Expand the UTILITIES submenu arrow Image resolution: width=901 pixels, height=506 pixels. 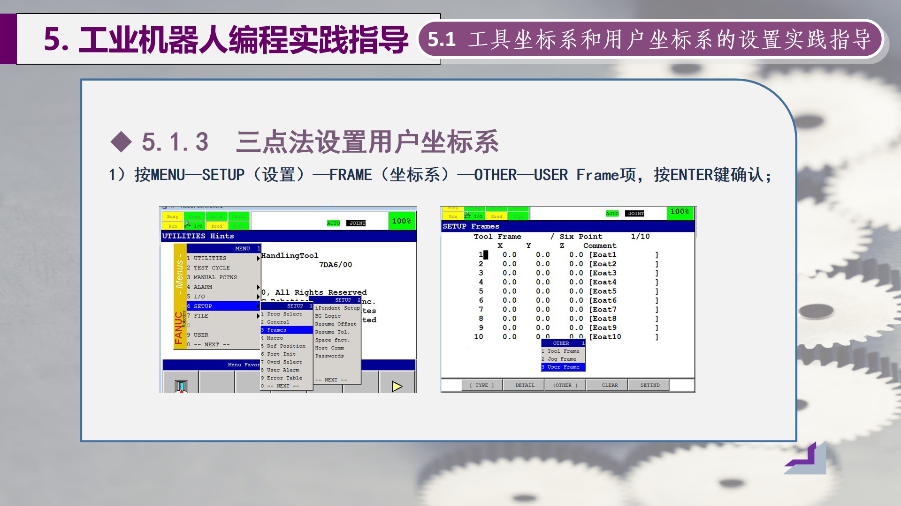[258, 258]
